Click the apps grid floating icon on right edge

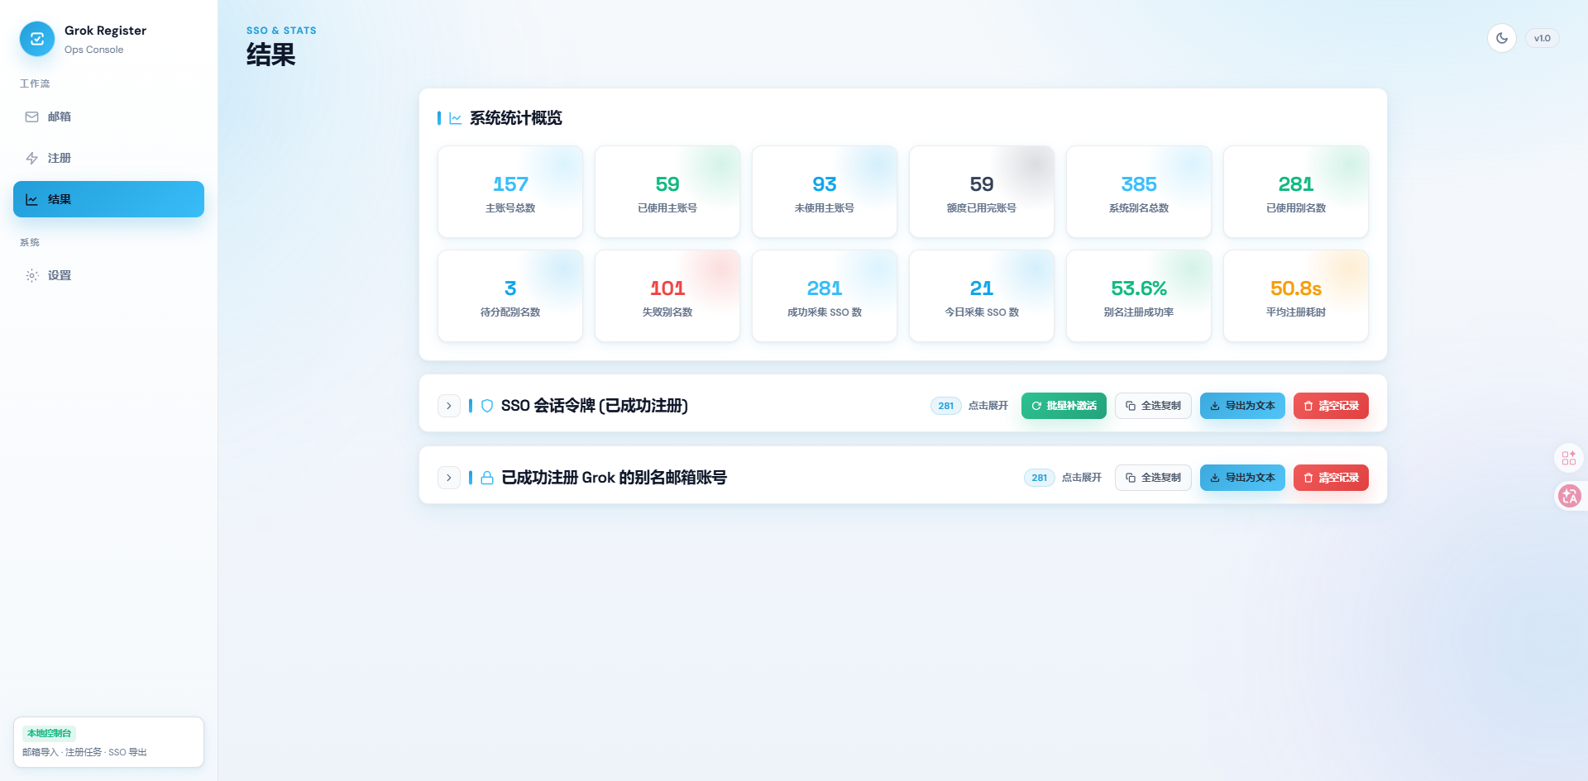(x=1569, y=458)
